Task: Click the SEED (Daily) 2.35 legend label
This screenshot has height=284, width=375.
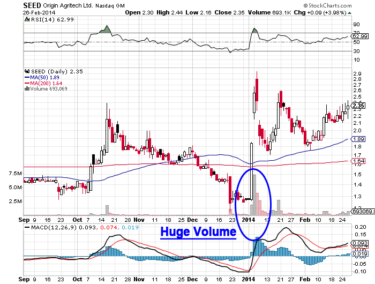Action: (57, 72)
